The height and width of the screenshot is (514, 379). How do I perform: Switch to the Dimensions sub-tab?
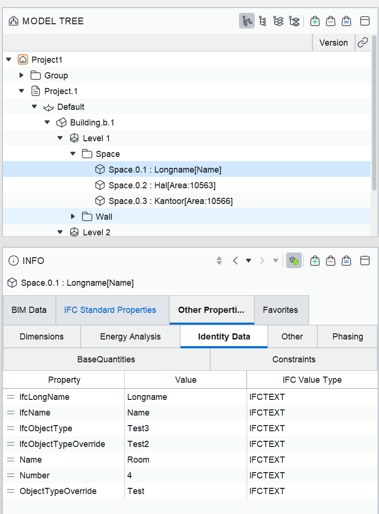click(x=42, y=336)
